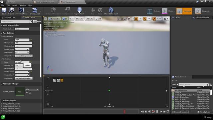Switch to Skeleton editor mode
213x120 pixels.
pos(154,11)
